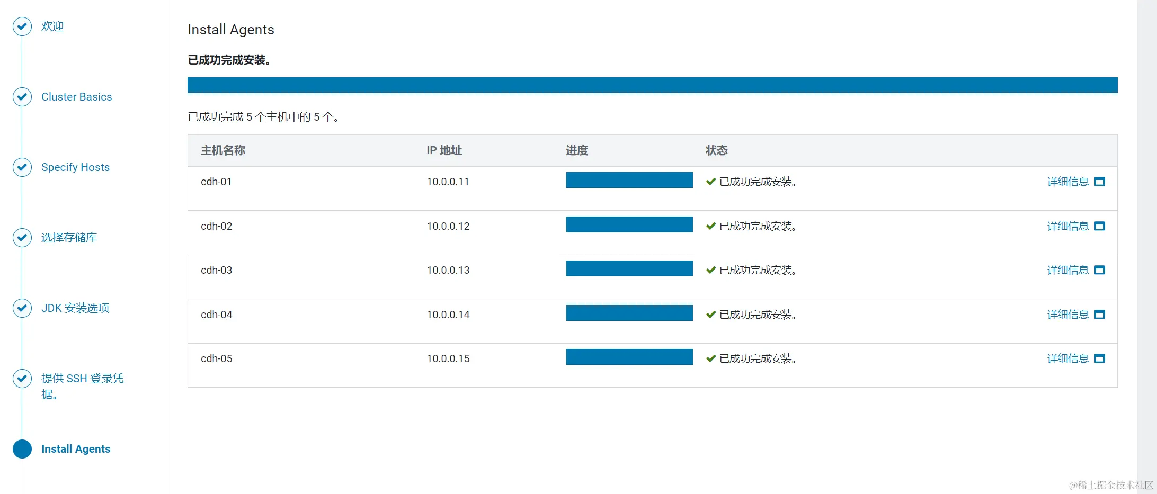This screenshot has height=494, width=1157.
Task: Click the overall installation progress bar
Action: coord(653,85)
